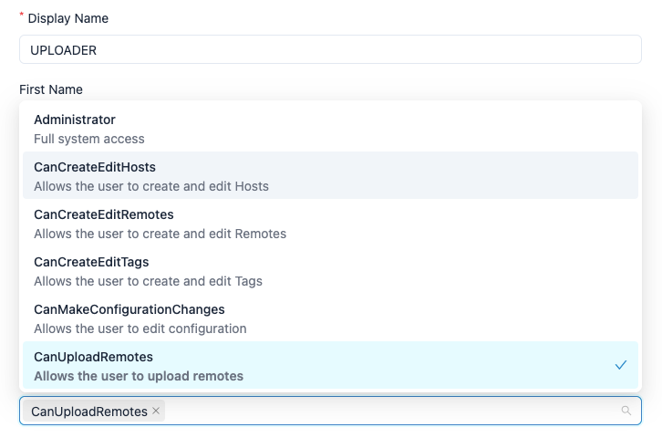Screen dimensions: 662x438
Task: Click the Display Name label
Action: tap(68, 18)
